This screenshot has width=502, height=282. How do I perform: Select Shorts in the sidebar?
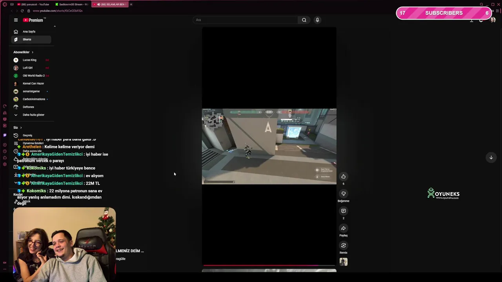[31, 39]
